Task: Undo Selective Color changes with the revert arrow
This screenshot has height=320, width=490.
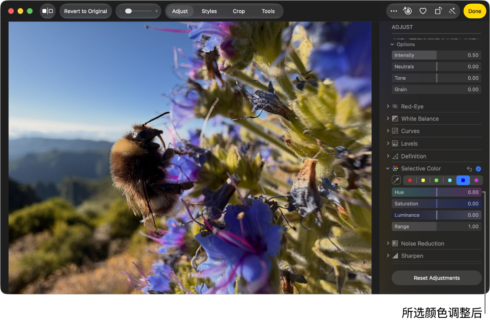Action: point(469,169)
